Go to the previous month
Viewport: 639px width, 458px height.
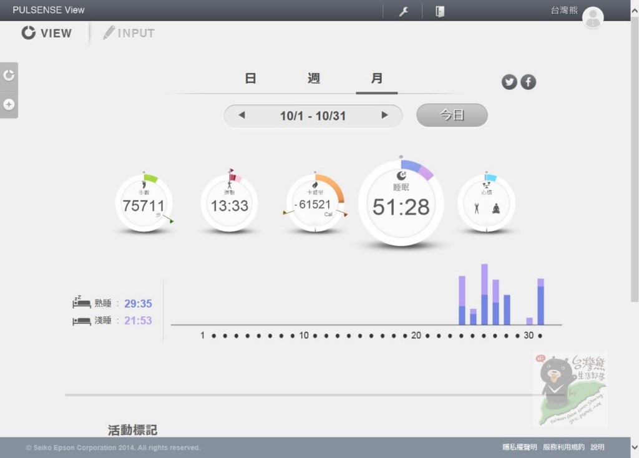pos(241,115)
